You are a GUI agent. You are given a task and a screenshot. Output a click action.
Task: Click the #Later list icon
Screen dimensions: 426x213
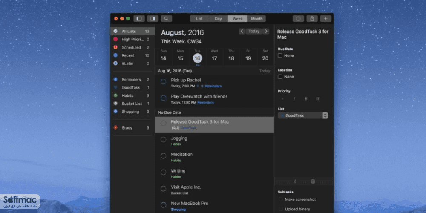coord(115,63)
